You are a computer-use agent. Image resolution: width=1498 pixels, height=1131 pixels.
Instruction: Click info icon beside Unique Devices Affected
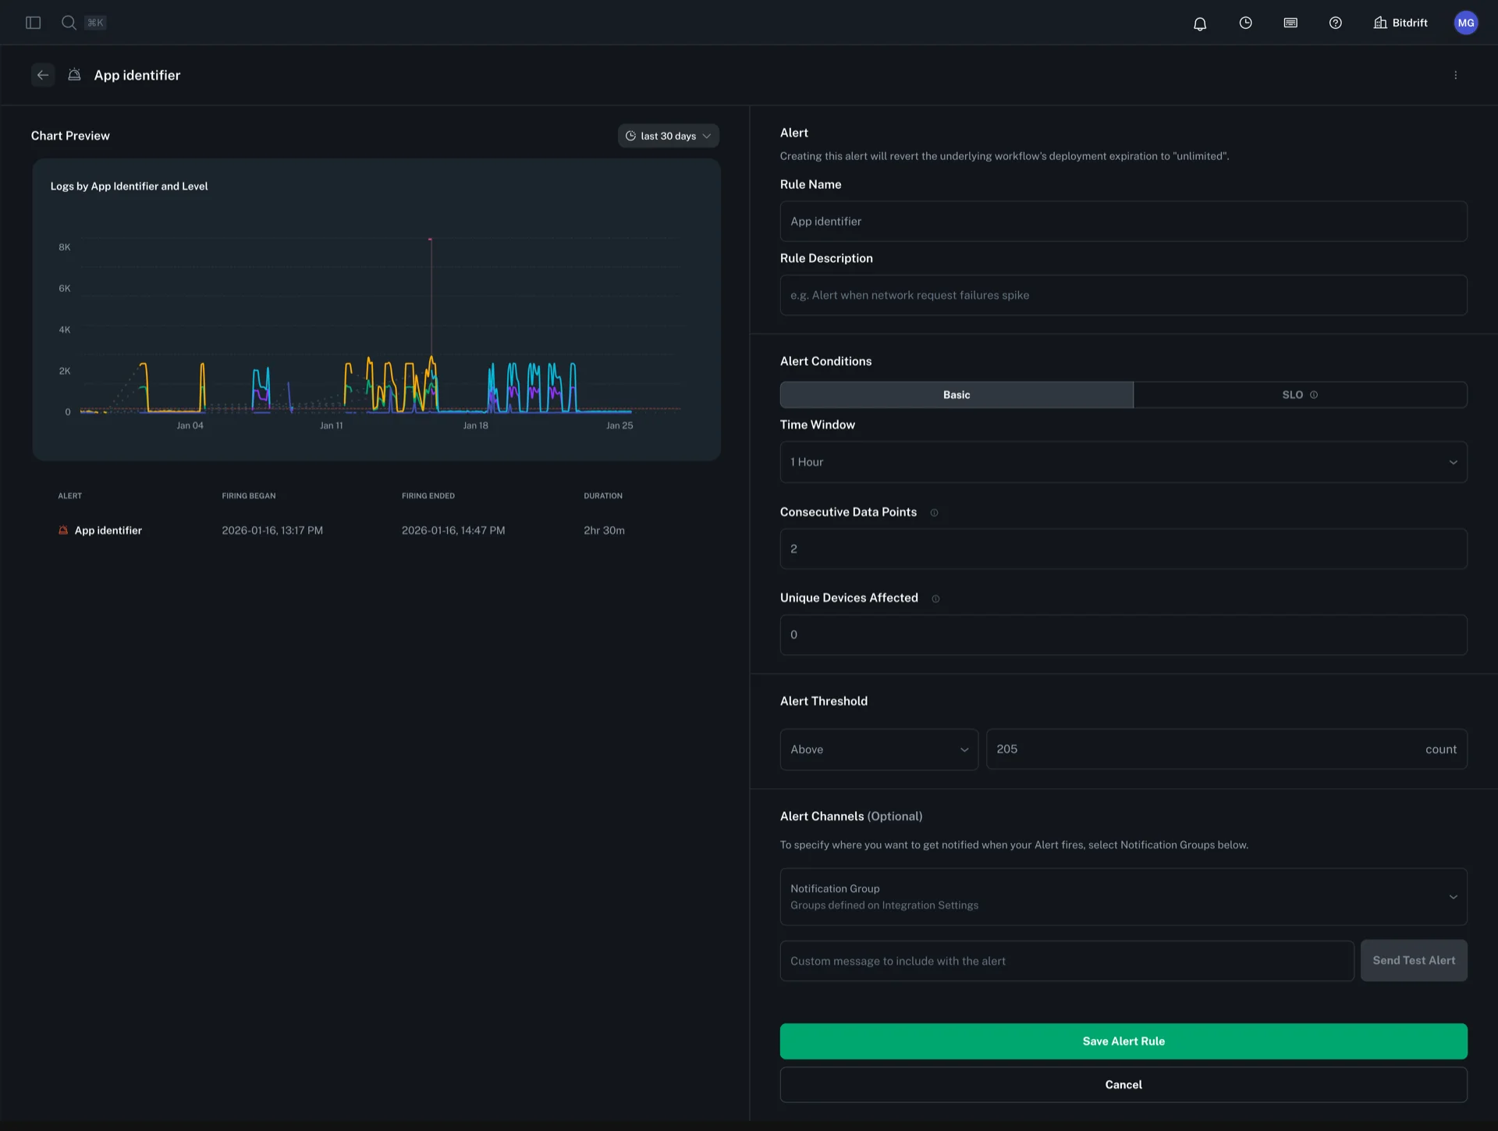pos(935,599)
